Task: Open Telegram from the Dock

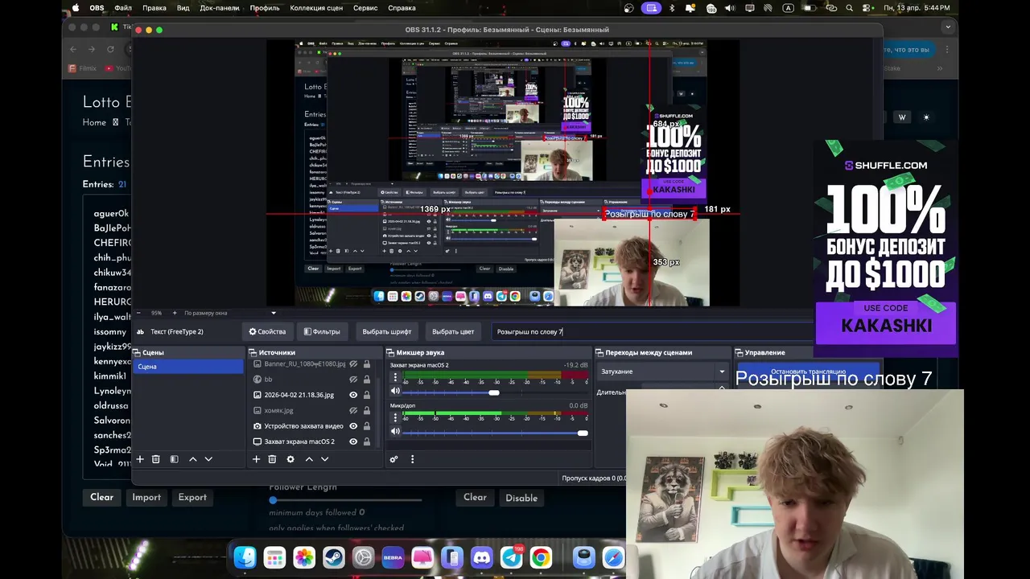Action: (512, 557)
